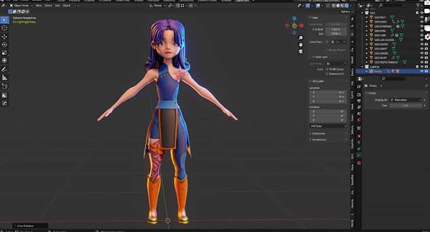Viewport: 430px width, 232px height.
Task: Toggle visibility eye for GEO-EYES row
Action: (422, 31)
